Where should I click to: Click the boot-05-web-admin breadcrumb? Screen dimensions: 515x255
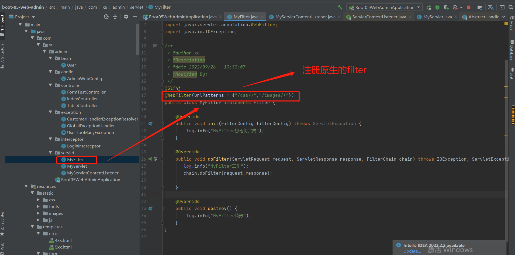tap(23, 7)
